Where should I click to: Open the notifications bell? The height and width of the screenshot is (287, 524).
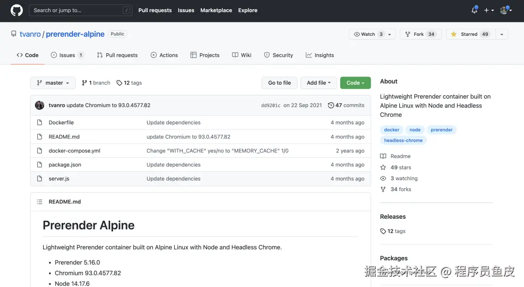click(x=474, y=10)
